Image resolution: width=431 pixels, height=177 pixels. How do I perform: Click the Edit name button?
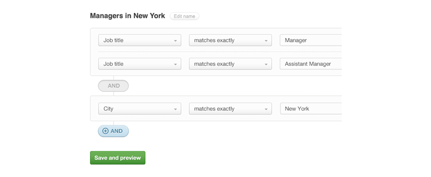pos(184,16)
